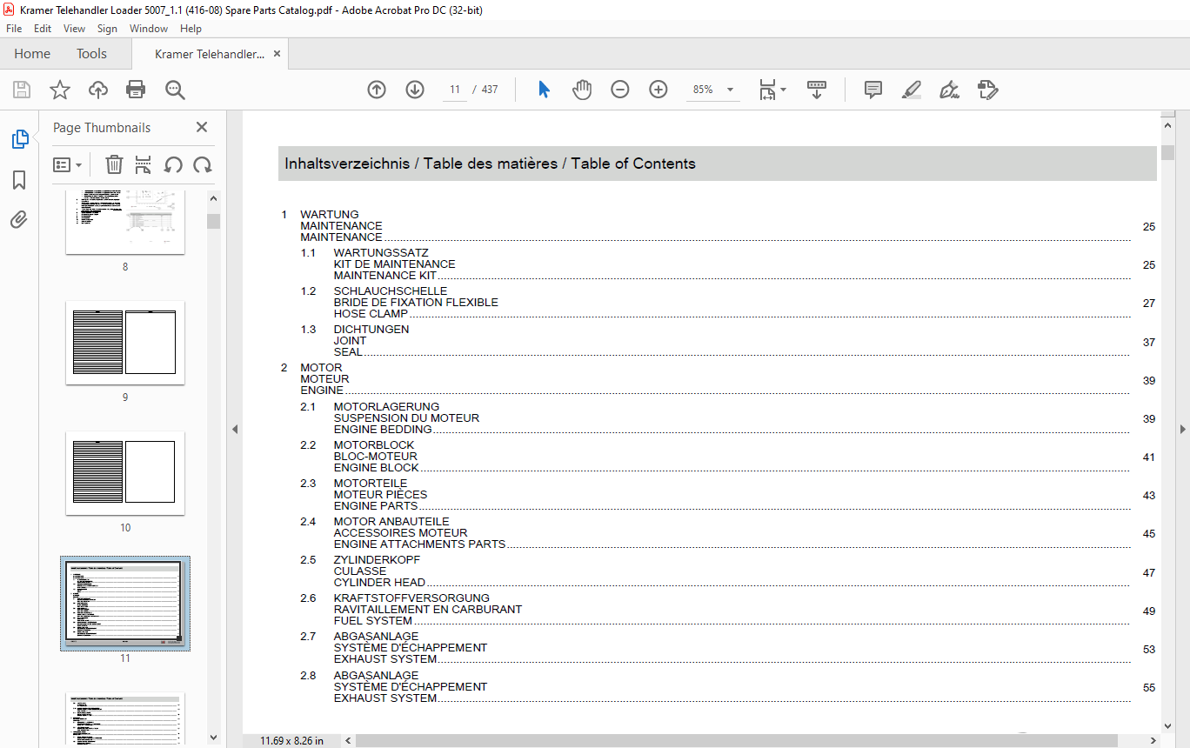Click the ENGINE ATTACHMENTS PARTS contents entry
The height and width of the screenshot is (748, 1190).
(x=420, y=544)
